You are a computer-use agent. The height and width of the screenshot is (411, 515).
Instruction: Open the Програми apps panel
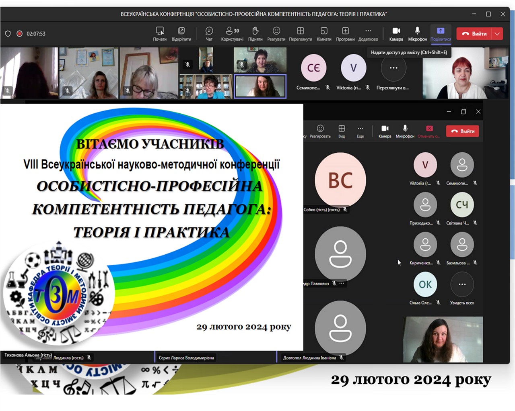click(345, 34)
